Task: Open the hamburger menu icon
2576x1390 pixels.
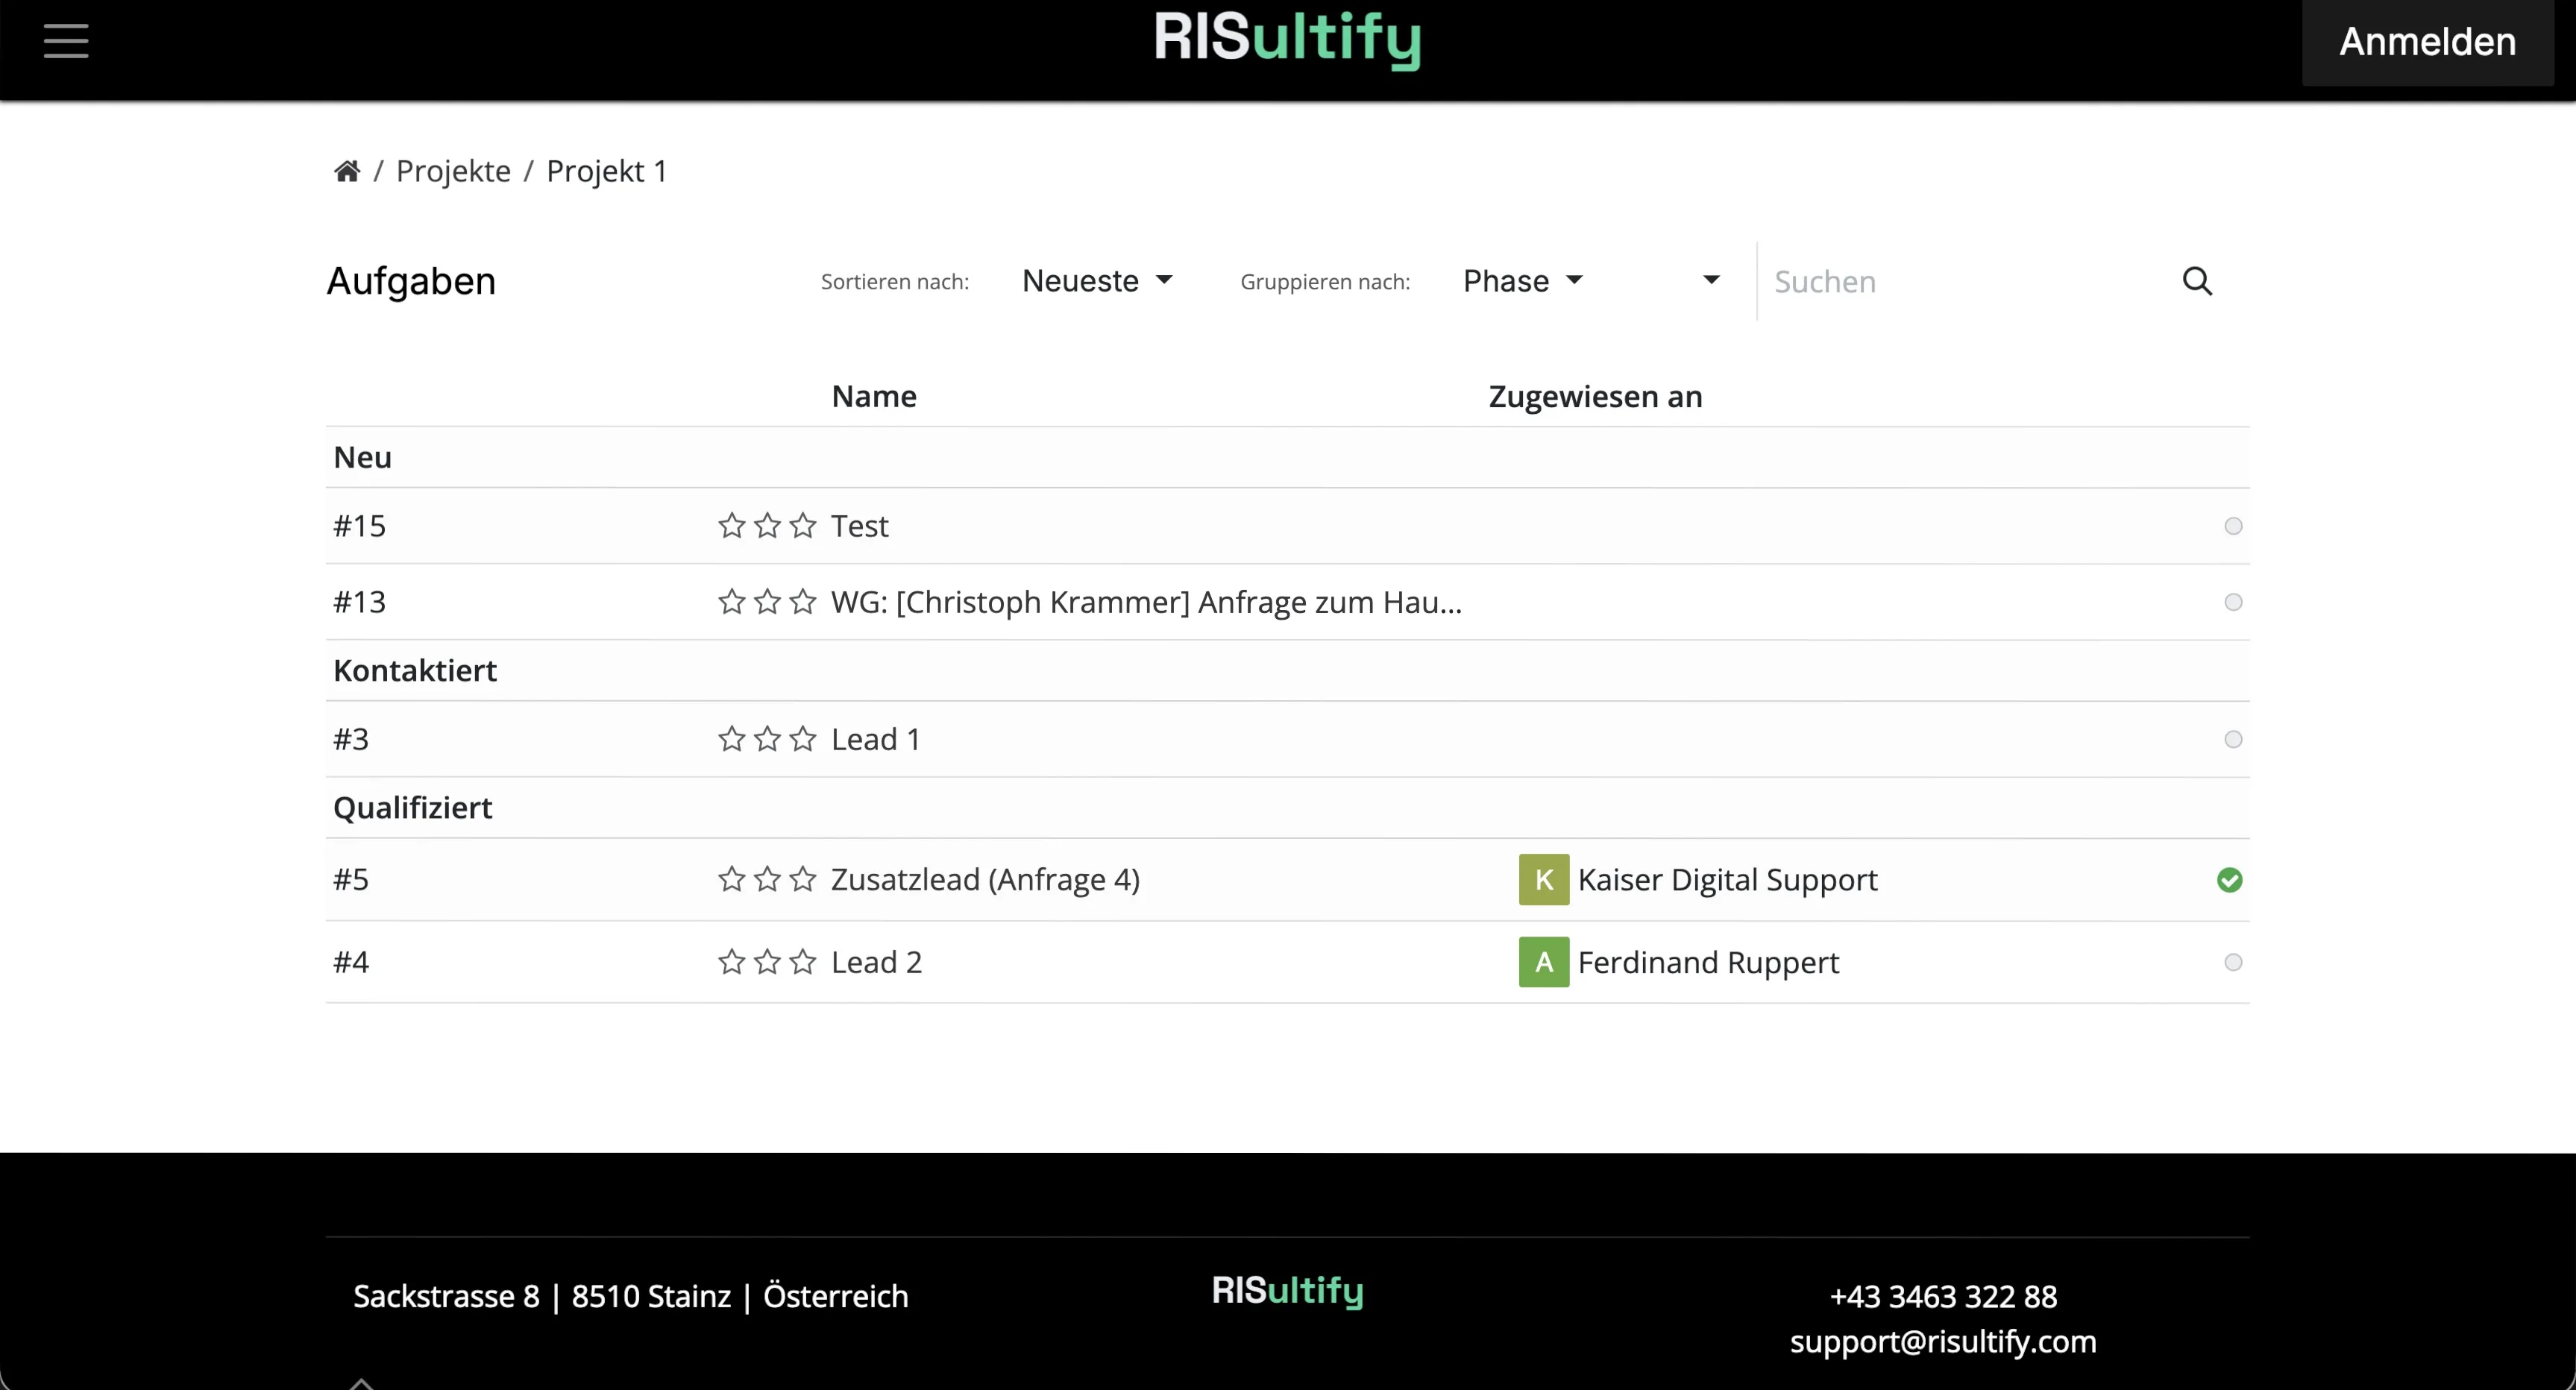Action: 66,41
